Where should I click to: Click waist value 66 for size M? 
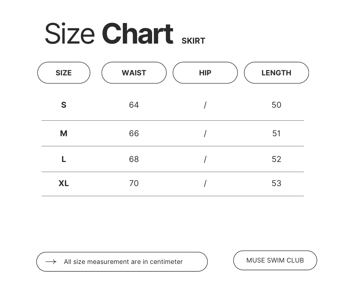click(134, 133)
